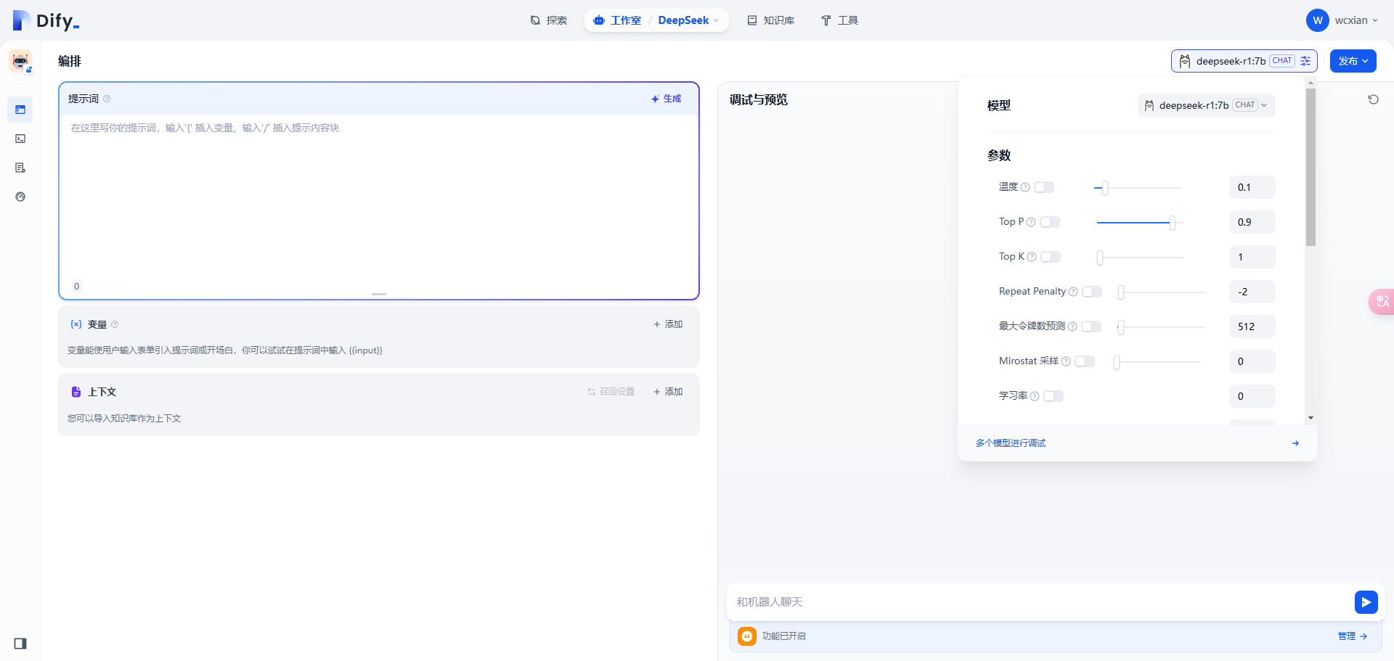Show the 温度 help tooltip icon

click(x=1025, y=187)
